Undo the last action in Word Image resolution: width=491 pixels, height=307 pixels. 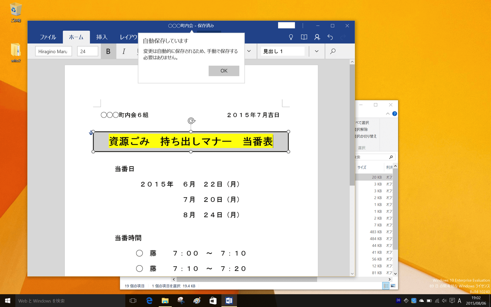(x=330, y=37)
